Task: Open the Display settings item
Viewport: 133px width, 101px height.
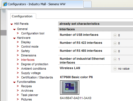Action: (x=26, y=42)
